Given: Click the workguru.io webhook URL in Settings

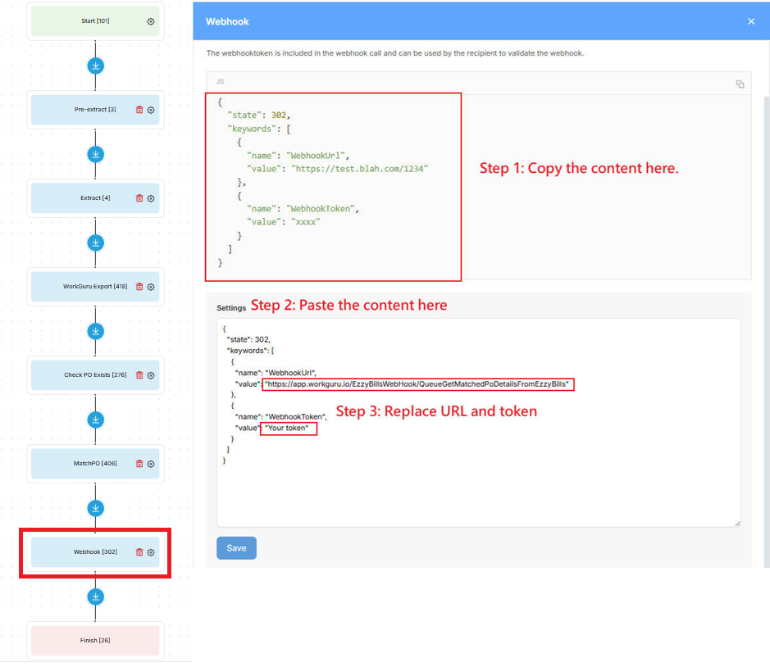Looking at the screenshot, I should click(417, 383).
